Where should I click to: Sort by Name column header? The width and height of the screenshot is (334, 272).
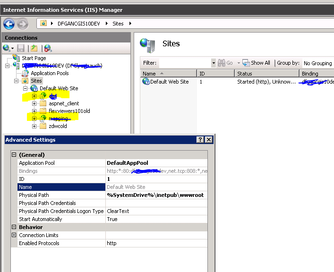click(x=168, y=74)
